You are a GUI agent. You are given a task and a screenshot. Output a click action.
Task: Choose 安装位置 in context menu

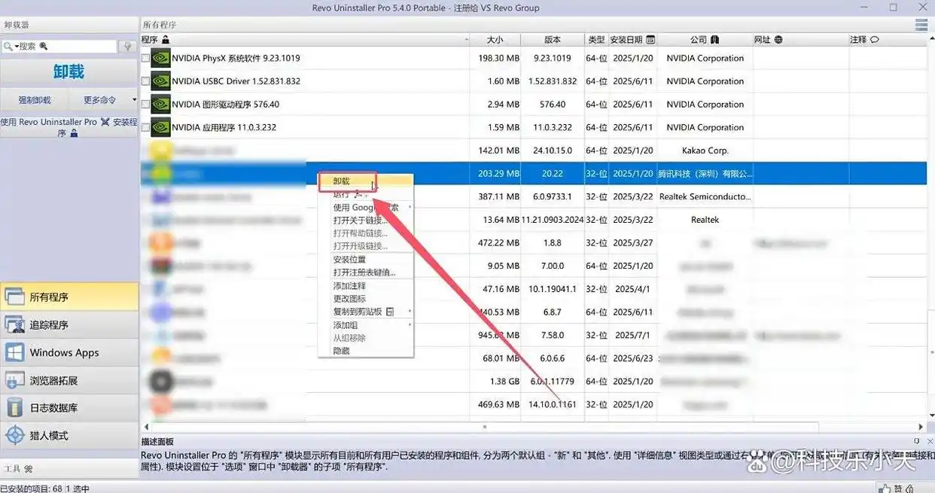(365, 260)
